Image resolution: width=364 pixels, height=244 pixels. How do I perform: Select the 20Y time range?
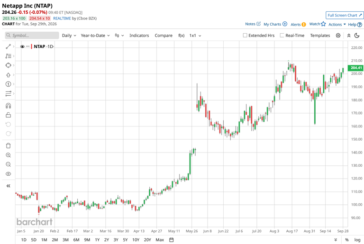pos(147,240)
